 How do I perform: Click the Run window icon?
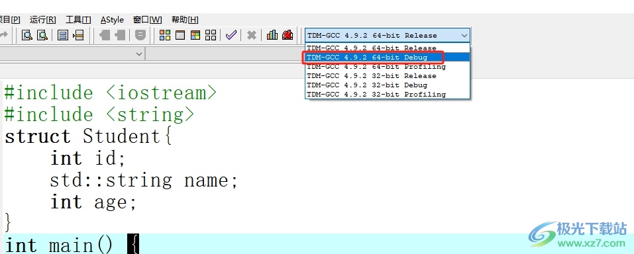[180, 35]
